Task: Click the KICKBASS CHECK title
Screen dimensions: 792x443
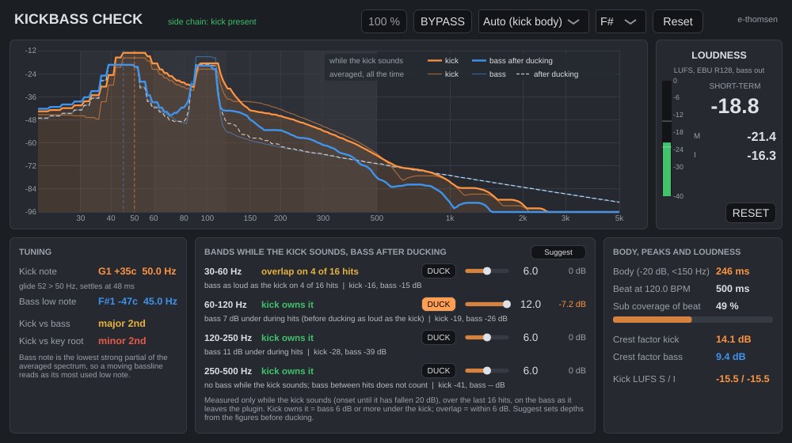Action: pos(78,19)
